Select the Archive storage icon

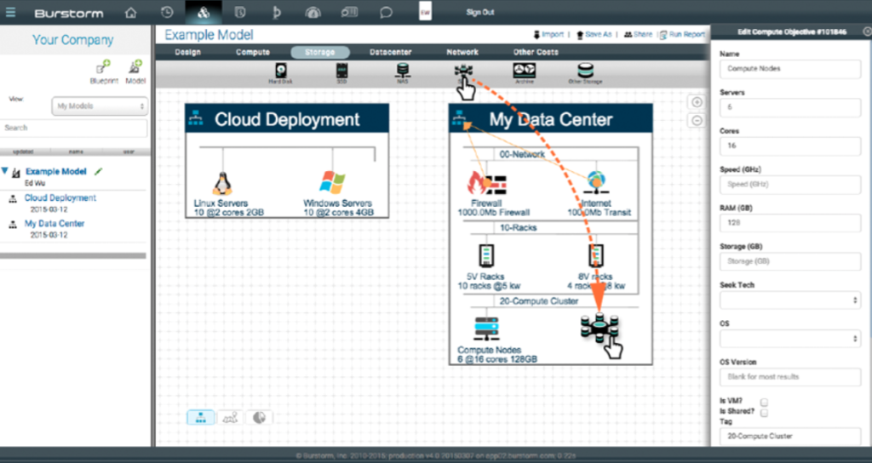pyautogui.click(x=524, y=71)
